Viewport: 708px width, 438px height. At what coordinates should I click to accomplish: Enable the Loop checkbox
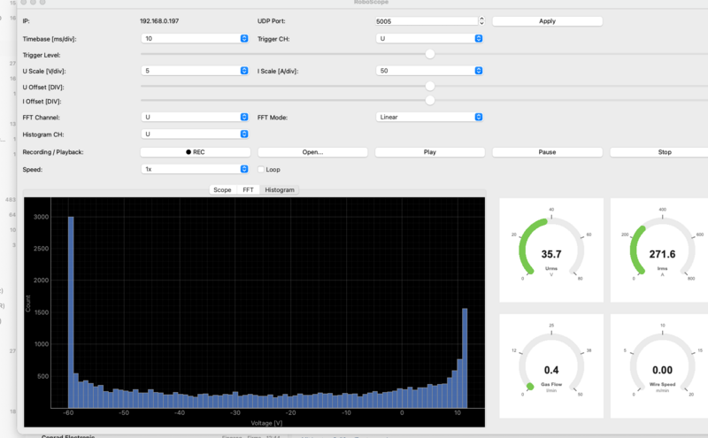tap(261, 169)
